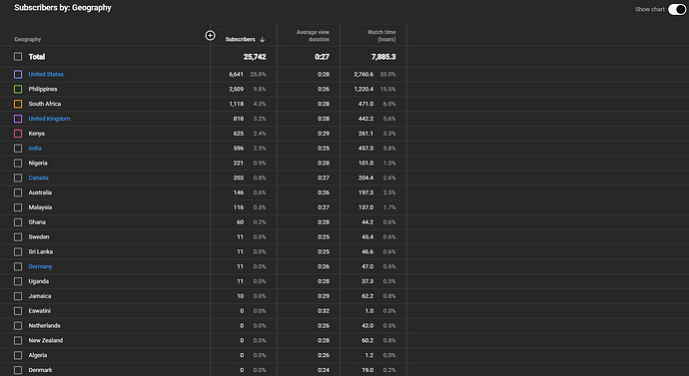Uncheck the Philippines checkbox
This screenshot has width=689, height=376.
[18, 89]
